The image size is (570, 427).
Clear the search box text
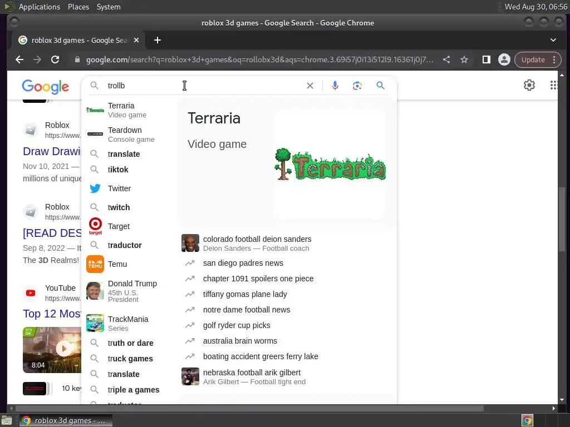click(x=310, y=86)
